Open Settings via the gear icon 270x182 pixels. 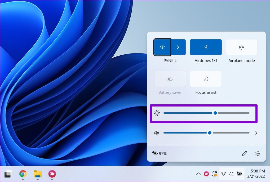258,153
